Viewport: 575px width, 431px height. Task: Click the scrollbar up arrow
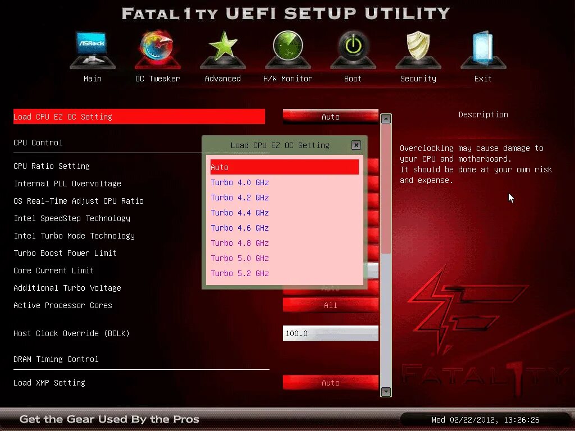tap(386, 119)
